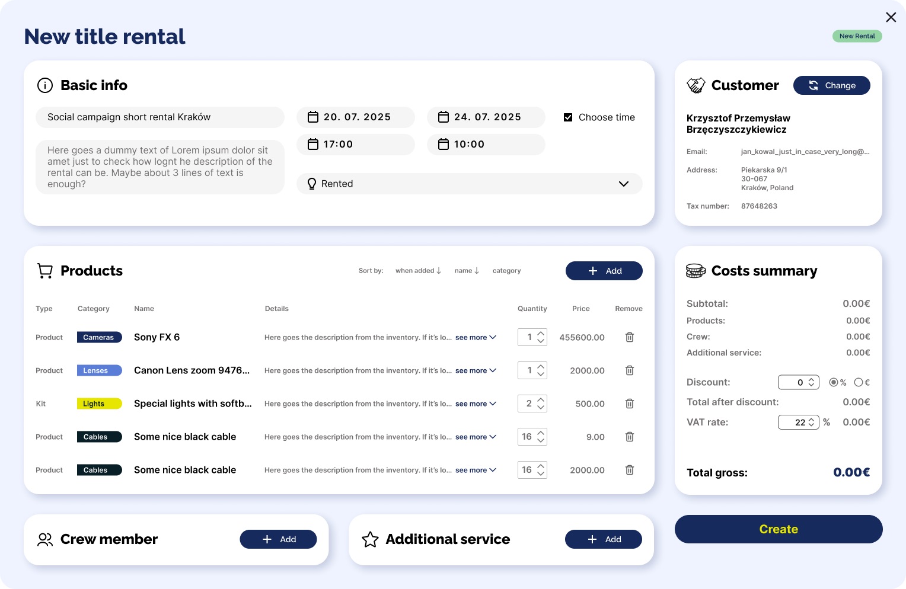This screenshot has width=906, height=589.
Task: Expand see more for Canon Lens zoom
Action: (476, 370)
